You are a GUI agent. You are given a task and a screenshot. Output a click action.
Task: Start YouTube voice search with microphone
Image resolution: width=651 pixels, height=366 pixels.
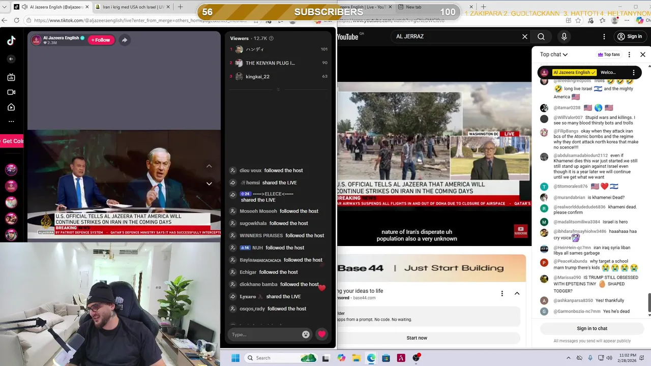point(564,37)
